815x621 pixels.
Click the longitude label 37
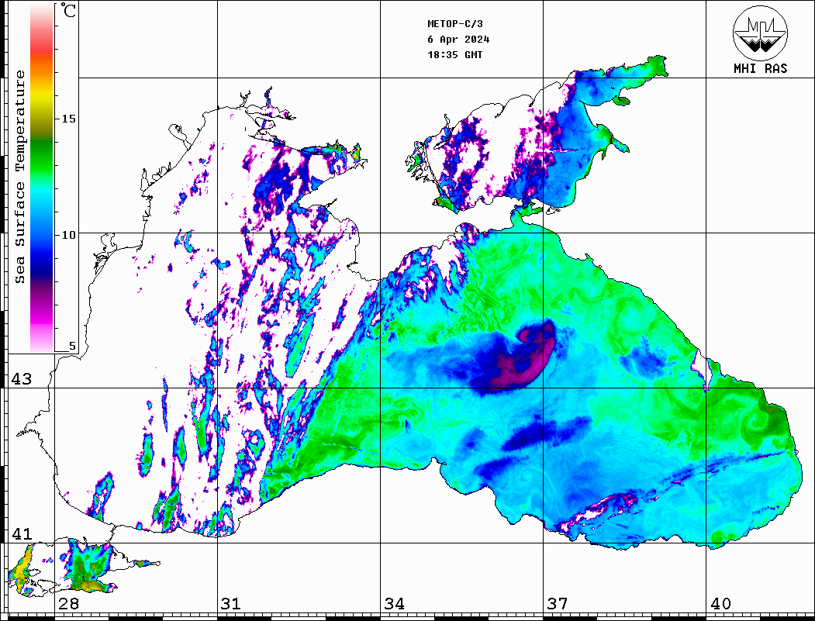[x=558, y=604]
